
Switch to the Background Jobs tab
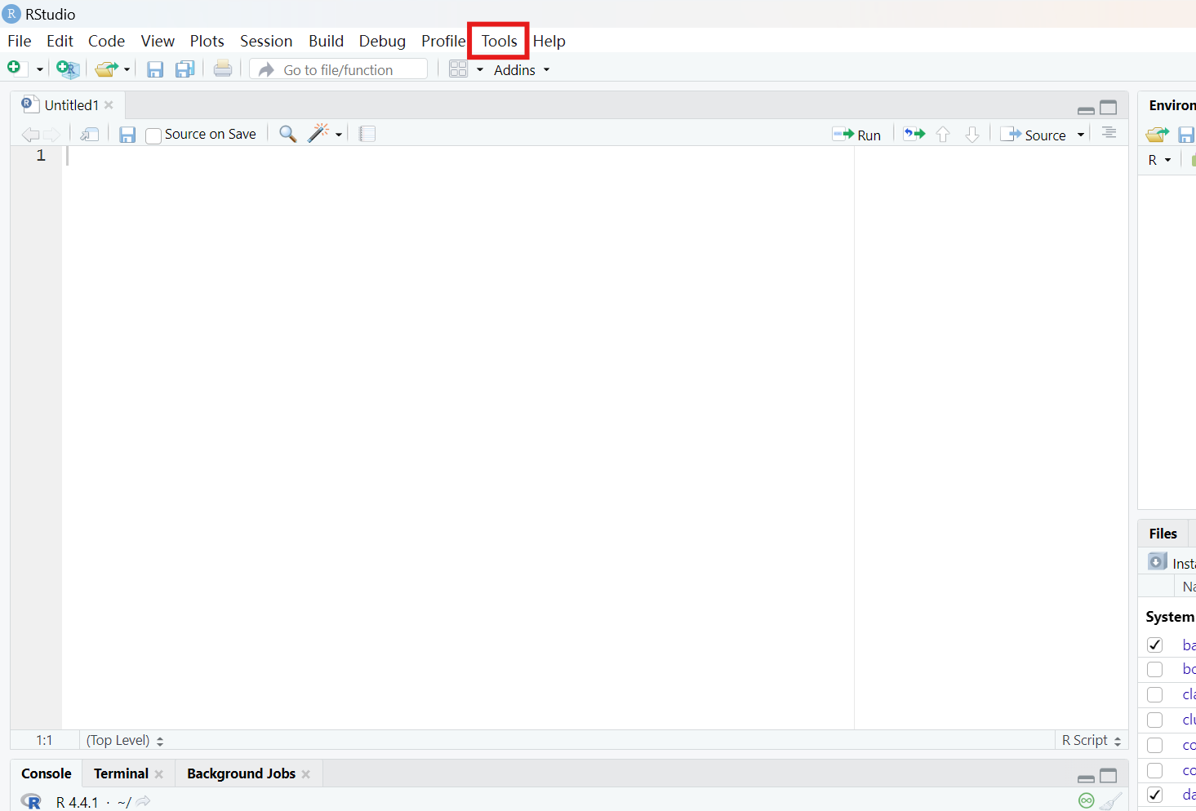pos(241,773)
